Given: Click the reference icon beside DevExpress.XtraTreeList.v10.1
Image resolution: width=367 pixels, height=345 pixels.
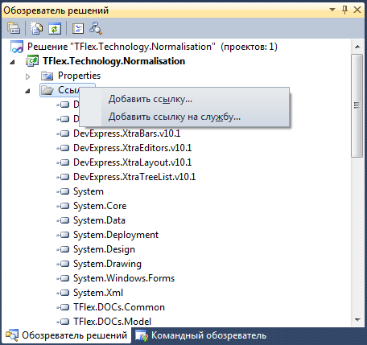Looking at the screenshot, I should 63,177.
